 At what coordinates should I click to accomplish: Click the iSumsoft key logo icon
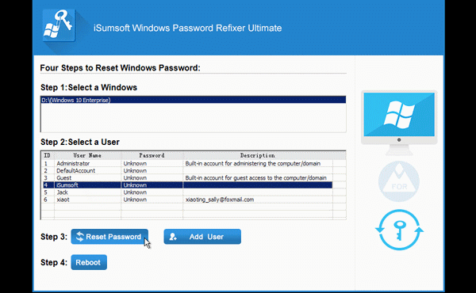click(59, 25)
